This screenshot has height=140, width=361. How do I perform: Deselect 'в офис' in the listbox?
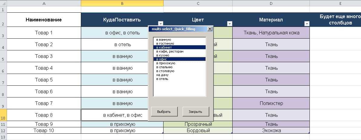(x=179, y=59)
